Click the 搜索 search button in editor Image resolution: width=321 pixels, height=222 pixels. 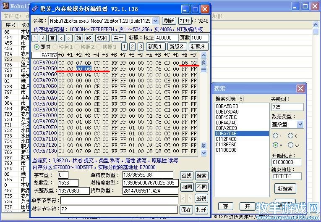201,176
